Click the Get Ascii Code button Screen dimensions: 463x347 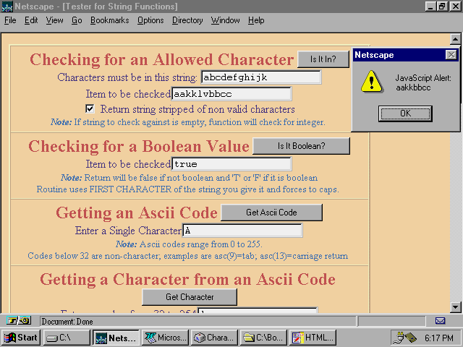pos(271,213)
